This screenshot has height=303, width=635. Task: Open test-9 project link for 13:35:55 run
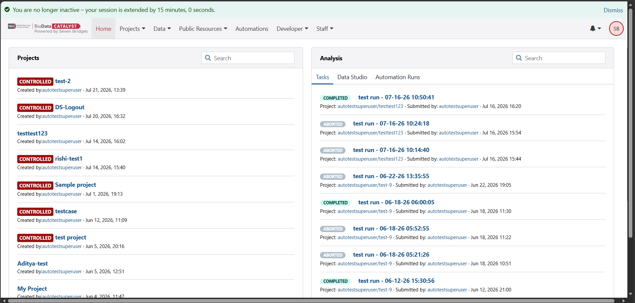click(x=365, y=185)
